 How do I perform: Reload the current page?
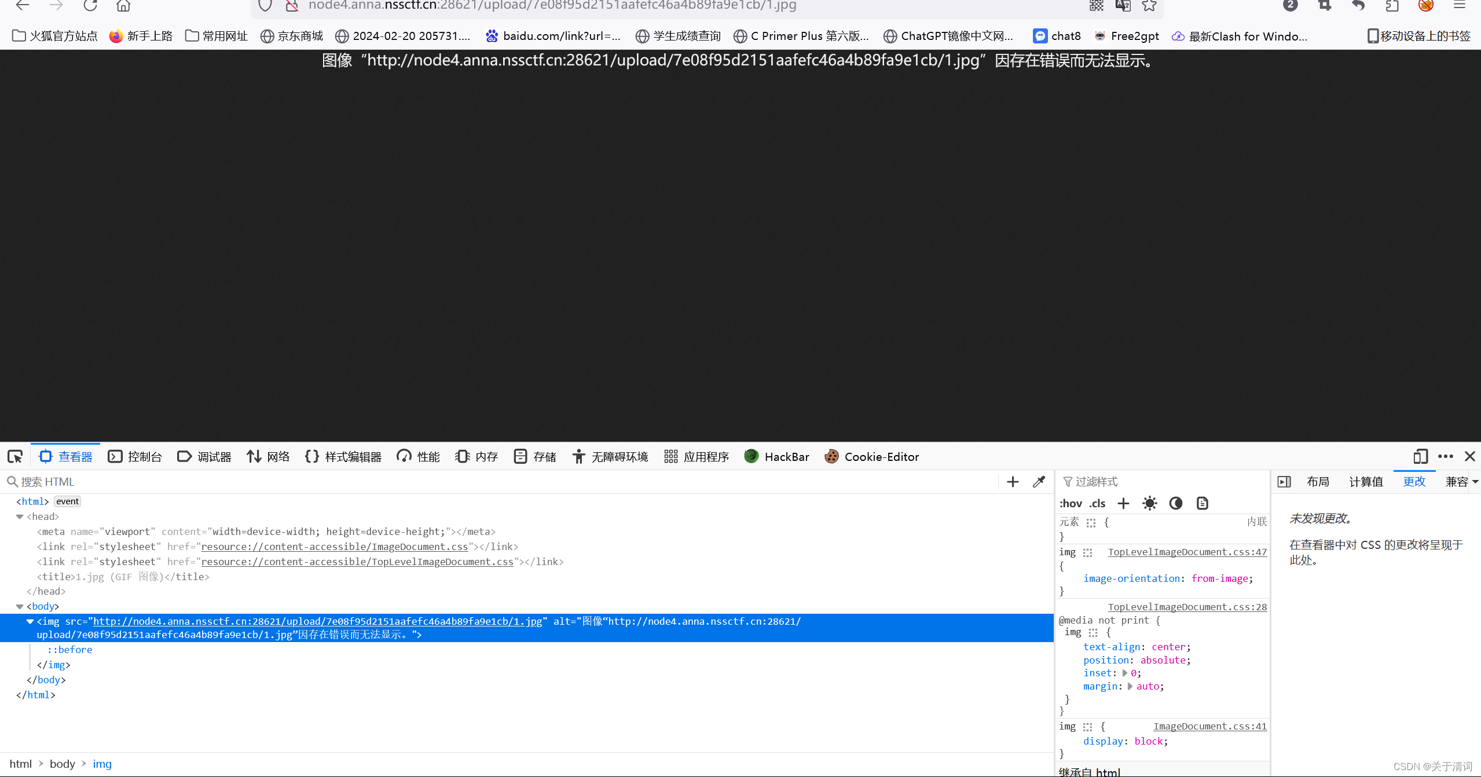[90, 6]
